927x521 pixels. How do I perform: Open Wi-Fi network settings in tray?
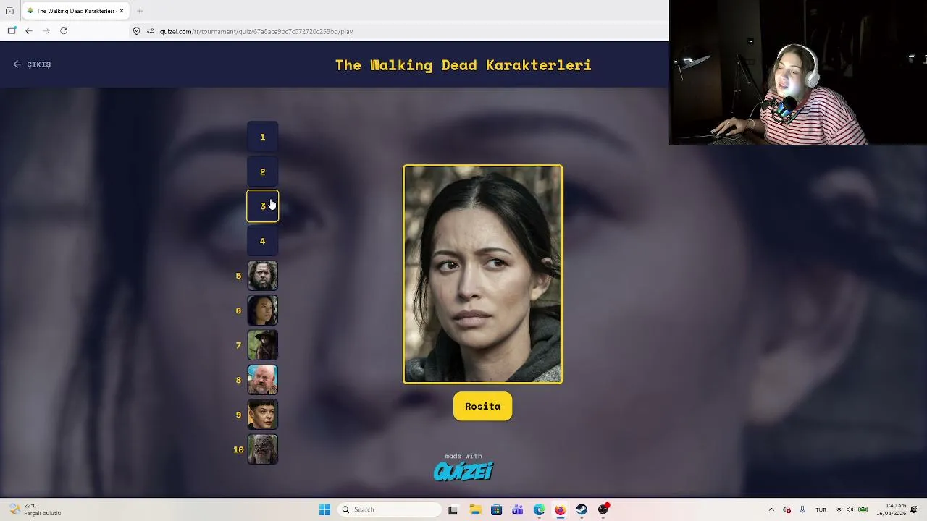pyautogui.click(x=839, y=509)
